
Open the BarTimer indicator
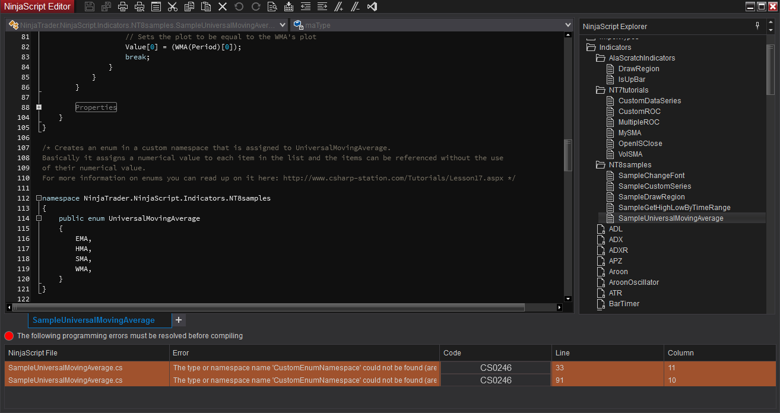pyautogui.click(x=624, y=304)
